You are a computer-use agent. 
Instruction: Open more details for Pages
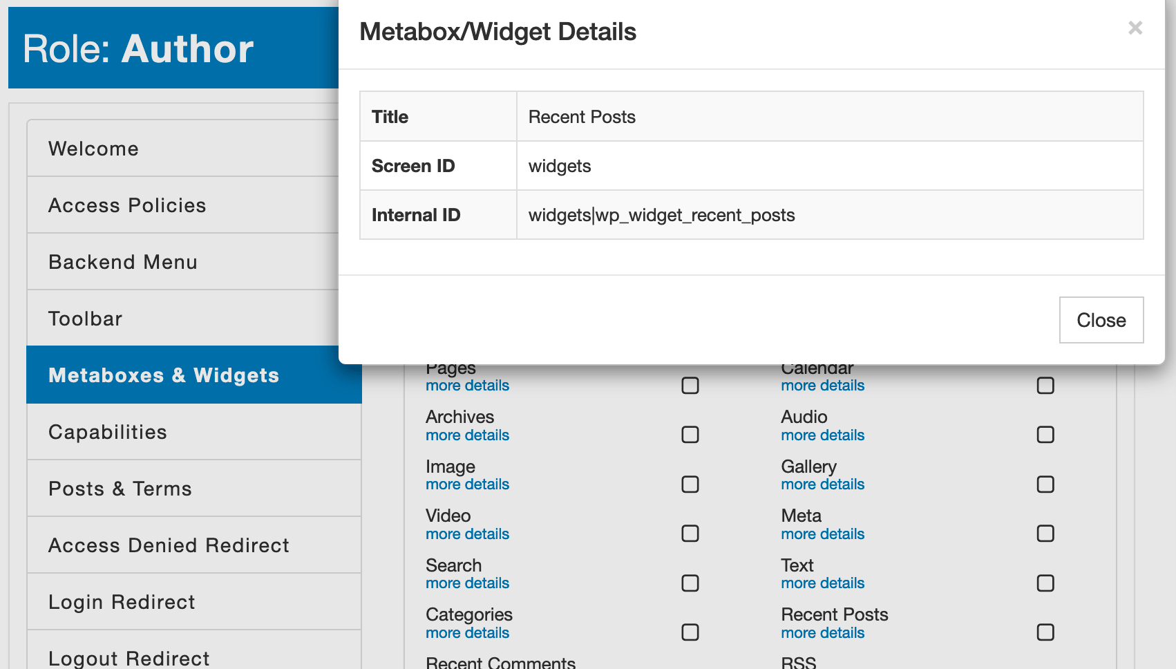pos(467,386)
